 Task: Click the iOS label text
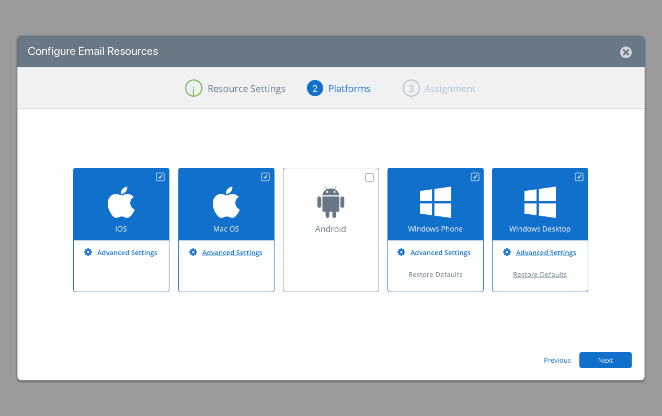coord(121,229)
